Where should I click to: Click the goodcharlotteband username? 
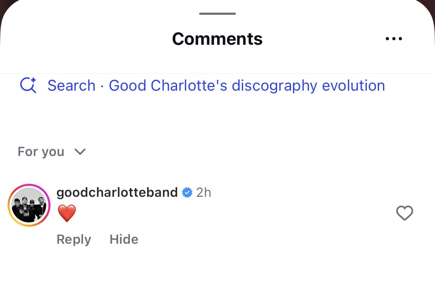tap(117, 192)
